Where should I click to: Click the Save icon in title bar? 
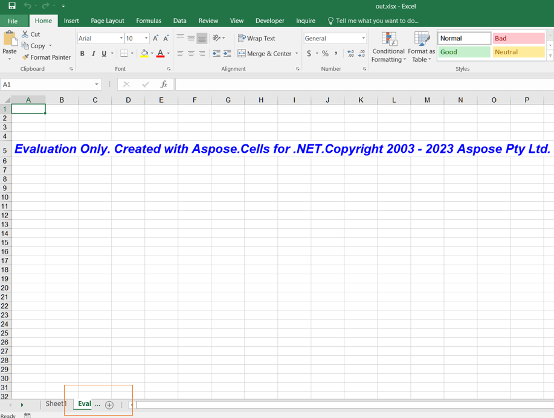[11, 6]
